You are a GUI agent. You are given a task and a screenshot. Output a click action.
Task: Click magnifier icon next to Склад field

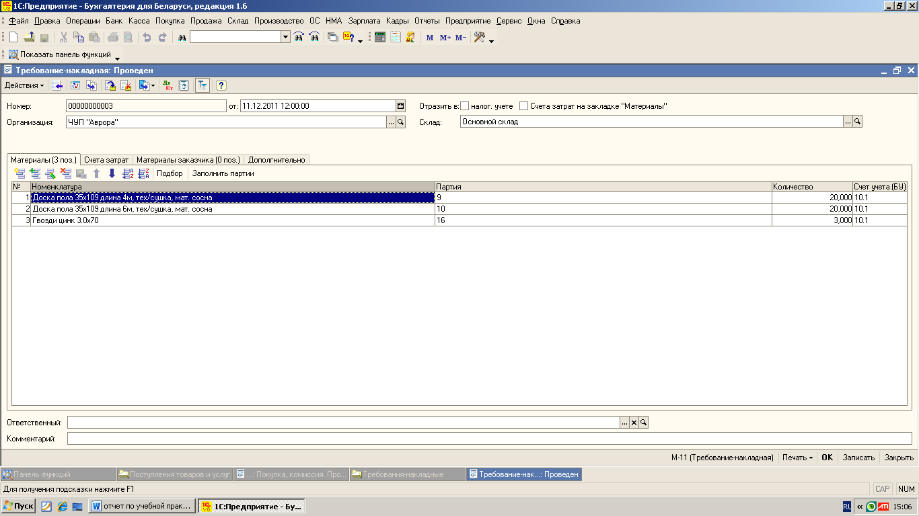(x=858, y=122)
